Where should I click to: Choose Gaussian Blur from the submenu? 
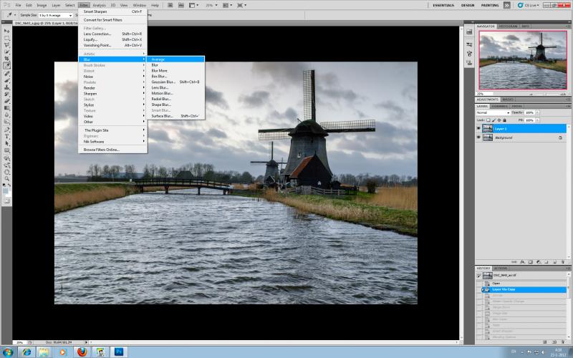[175, 82]
